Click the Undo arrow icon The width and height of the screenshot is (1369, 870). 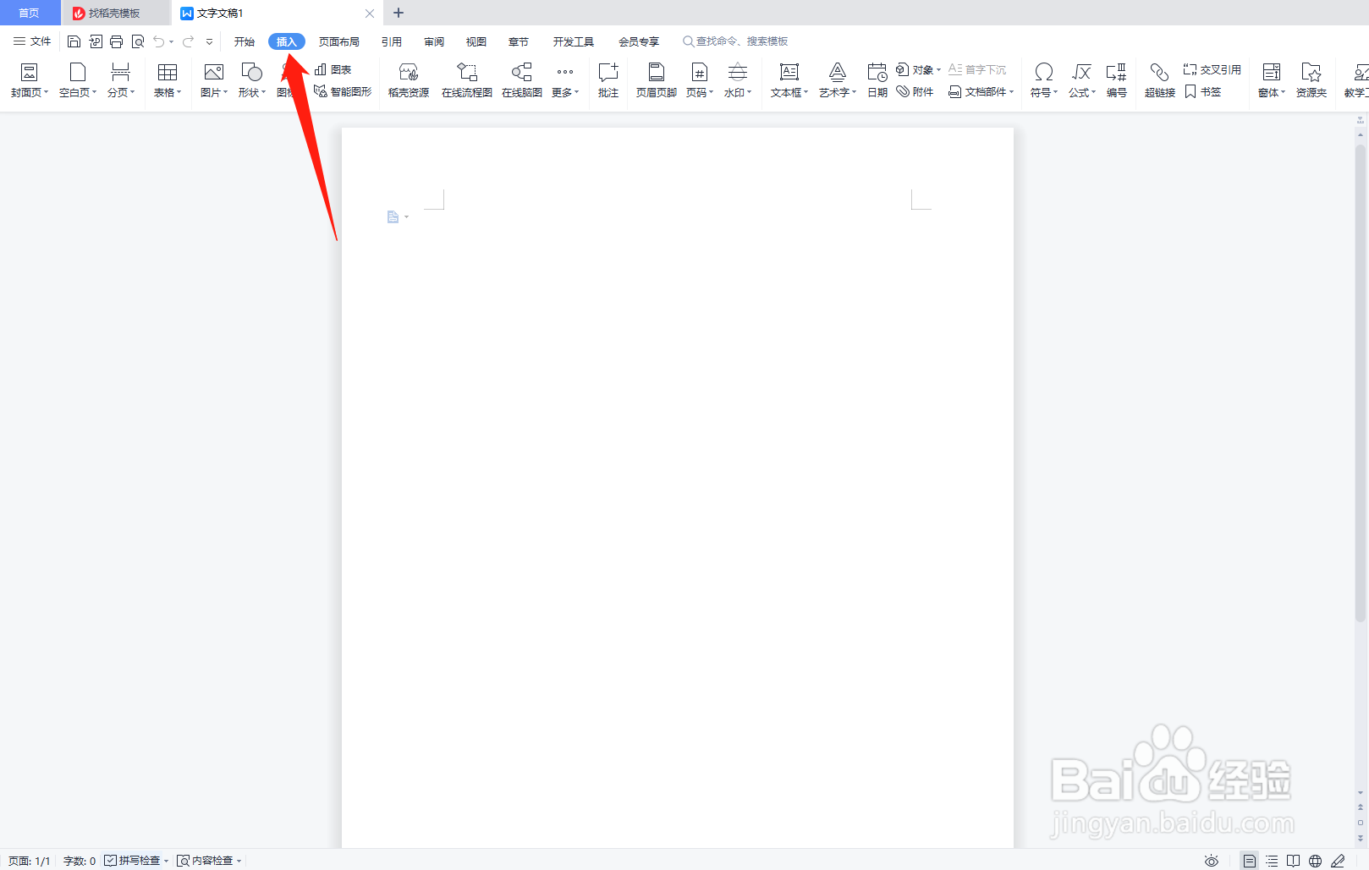pos(158,41)
